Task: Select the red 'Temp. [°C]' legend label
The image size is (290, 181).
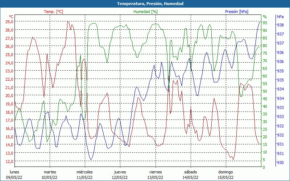Action: click(x=53, y=12)
